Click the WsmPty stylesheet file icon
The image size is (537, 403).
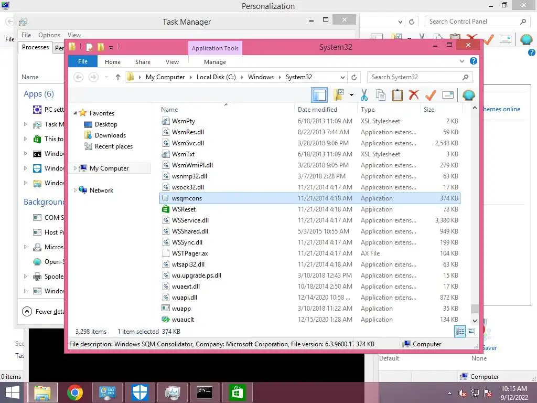(165, 121)
